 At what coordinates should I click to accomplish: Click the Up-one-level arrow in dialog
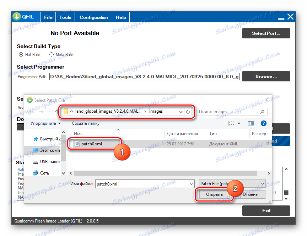tap(56, 112)
